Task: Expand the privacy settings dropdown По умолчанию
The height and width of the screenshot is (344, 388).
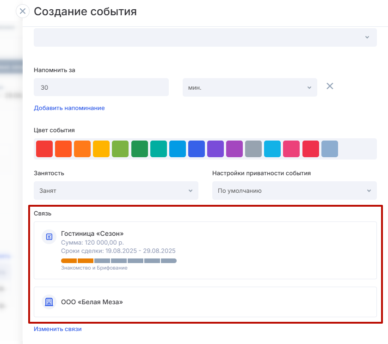Action: point(294,190)
